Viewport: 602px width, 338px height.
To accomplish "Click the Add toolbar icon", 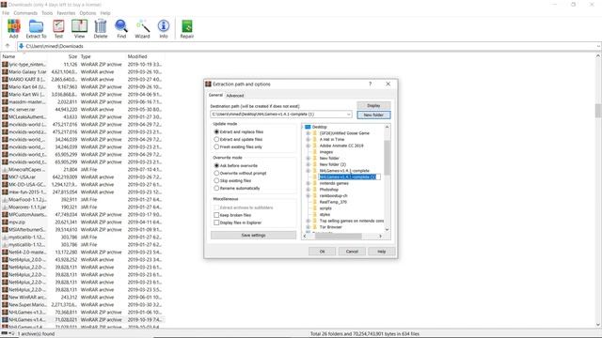I will [14, 29].
